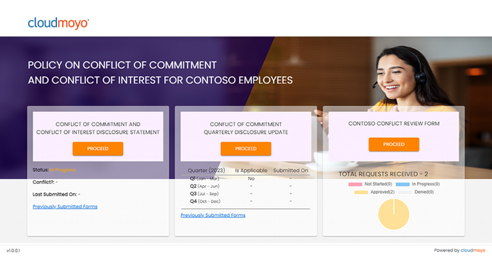Proceed to Quarterly Disclosure Update
Screen dimensions: 492x276
click(246, 149)
